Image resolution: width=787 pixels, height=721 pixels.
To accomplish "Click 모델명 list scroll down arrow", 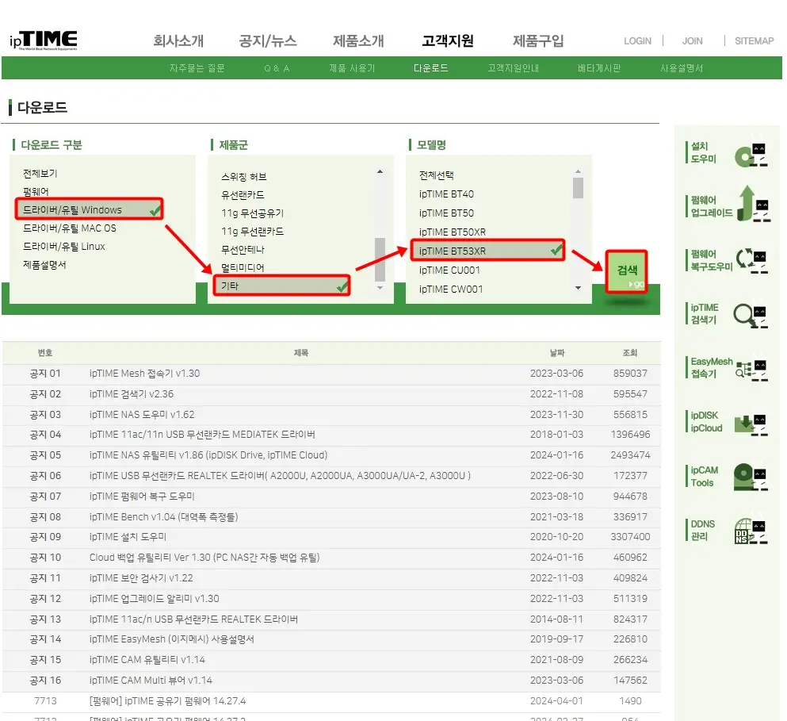I will [578, 288].
